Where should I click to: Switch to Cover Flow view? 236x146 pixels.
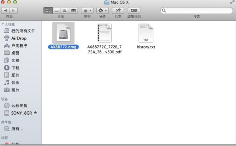pos(73,10)
